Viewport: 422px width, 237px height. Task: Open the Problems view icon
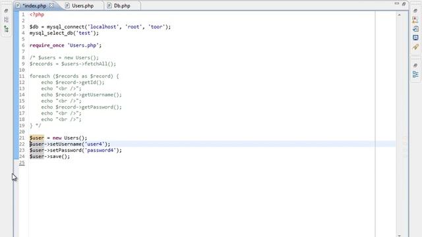click(415, 20)
